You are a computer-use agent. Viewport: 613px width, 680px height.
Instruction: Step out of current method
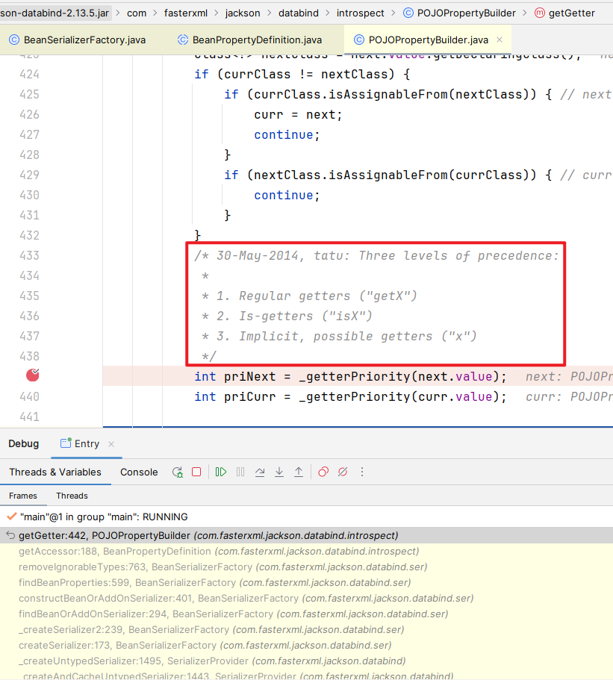299,472
